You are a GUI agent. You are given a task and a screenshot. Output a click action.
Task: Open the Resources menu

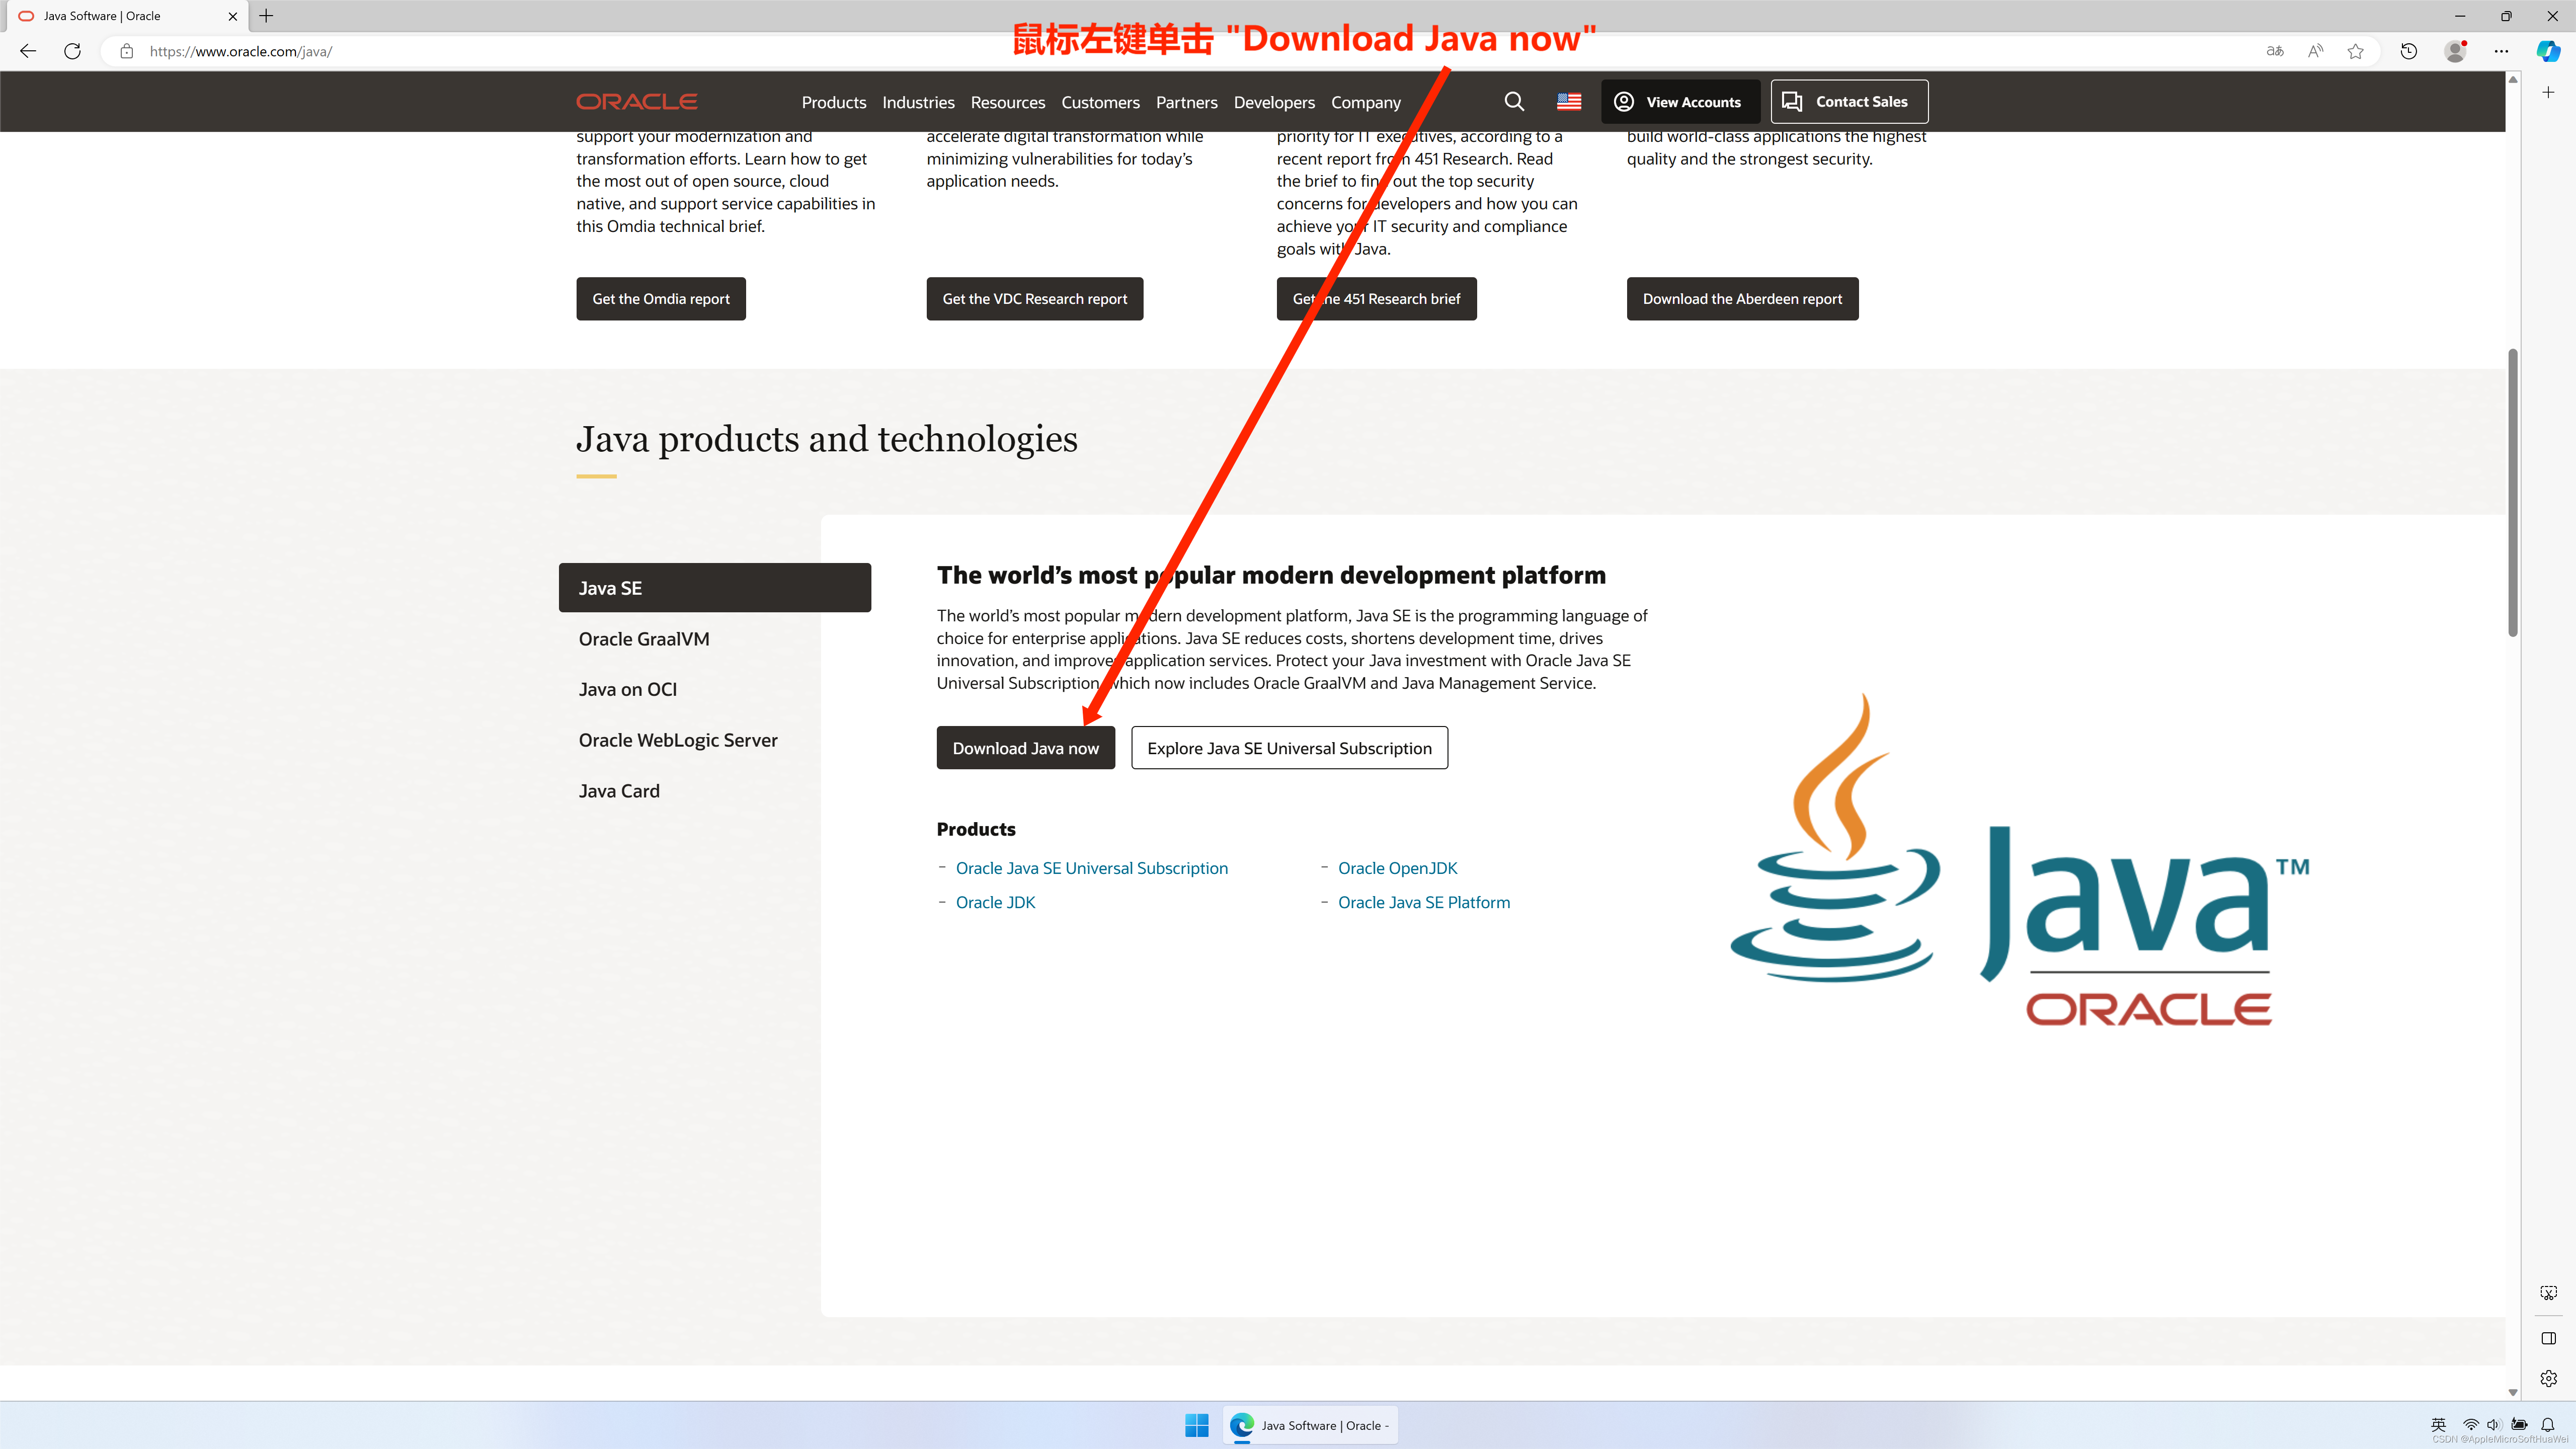click(1007, 102)
